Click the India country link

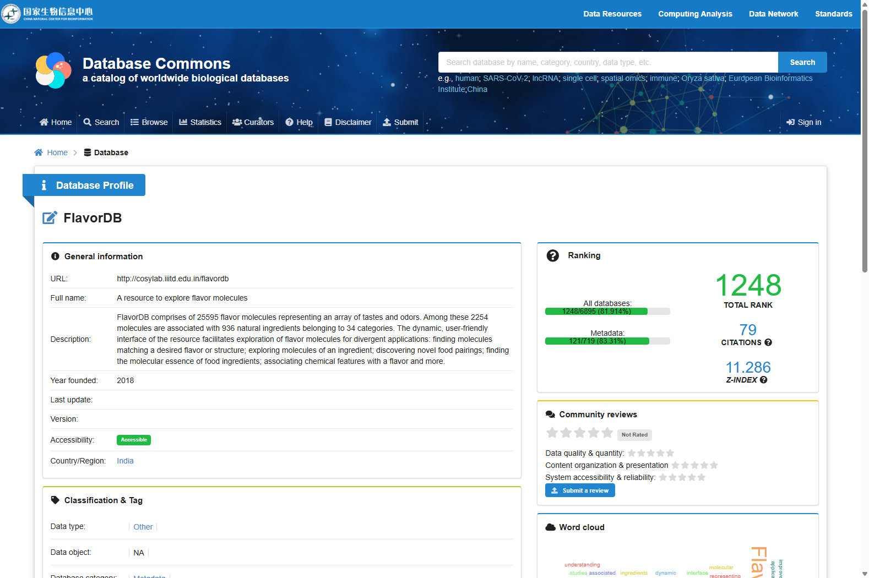125,461
